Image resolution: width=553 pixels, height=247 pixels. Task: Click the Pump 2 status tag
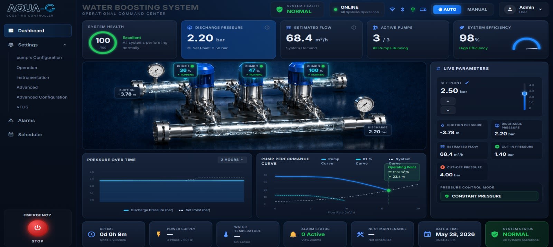[254, 70]
